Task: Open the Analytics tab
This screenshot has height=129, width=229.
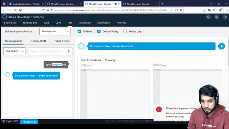Action: [121, 23]
